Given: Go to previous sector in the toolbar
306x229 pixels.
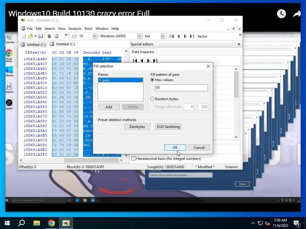Looking at the screenshot, I should click(178, 36).
